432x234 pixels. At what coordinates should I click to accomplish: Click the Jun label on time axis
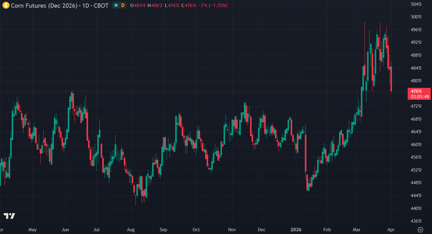tap(65, 230)
